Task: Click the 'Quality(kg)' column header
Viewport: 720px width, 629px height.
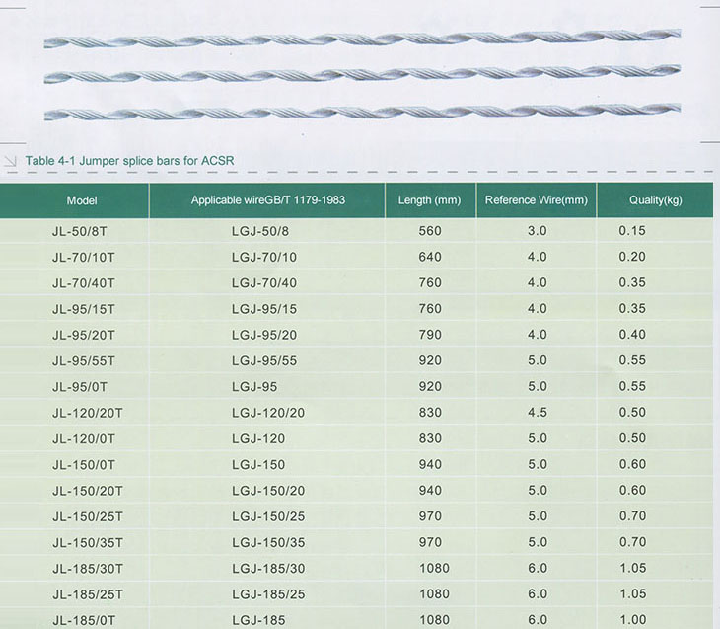Action: (655, 200)
